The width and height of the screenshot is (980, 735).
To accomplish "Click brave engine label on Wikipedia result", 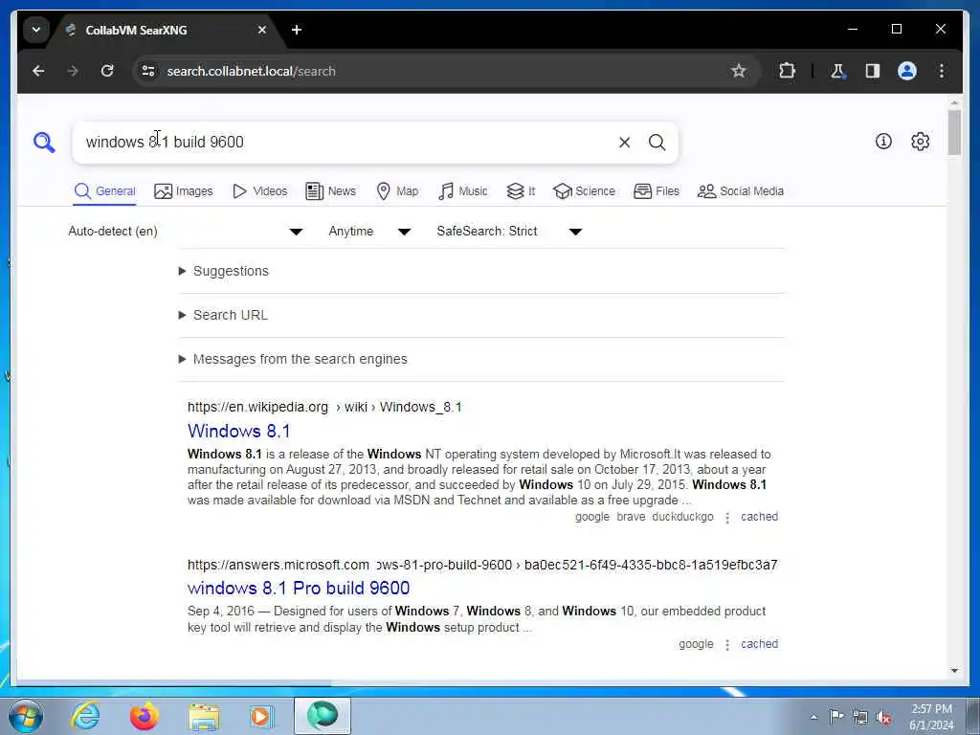I will pos(631,517).
